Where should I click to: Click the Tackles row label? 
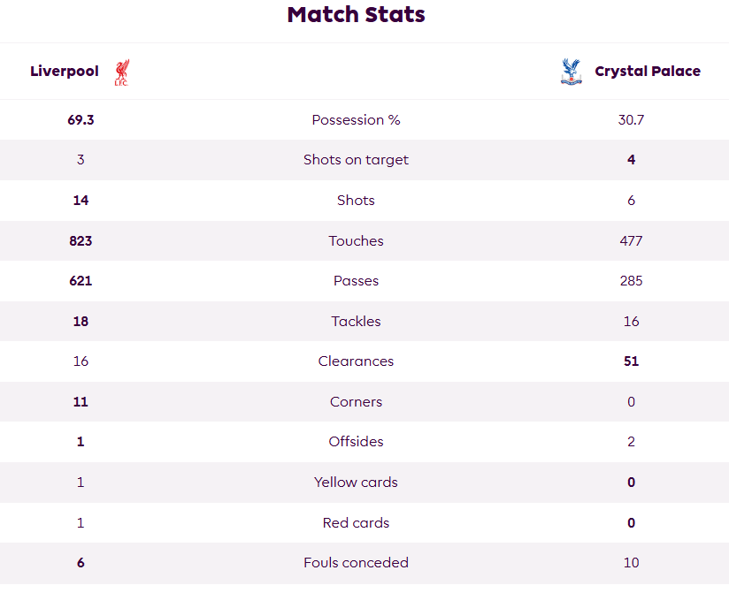pyautogui.click(x=357, y=322)
